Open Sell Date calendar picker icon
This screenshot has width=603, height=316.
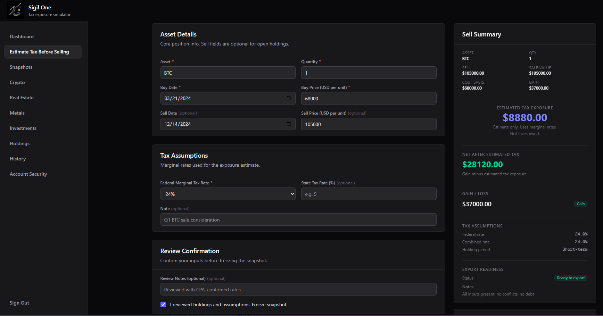point(288,124)
